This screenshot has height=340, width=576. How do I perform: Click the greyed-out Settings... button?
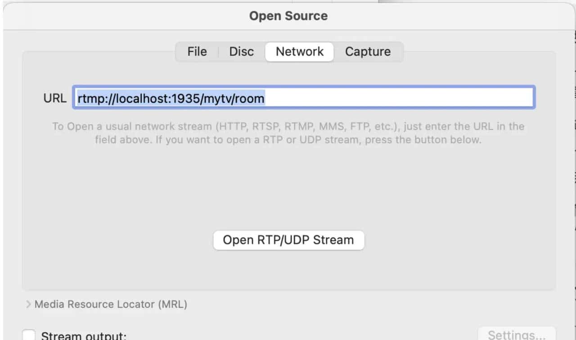[516, 335]
